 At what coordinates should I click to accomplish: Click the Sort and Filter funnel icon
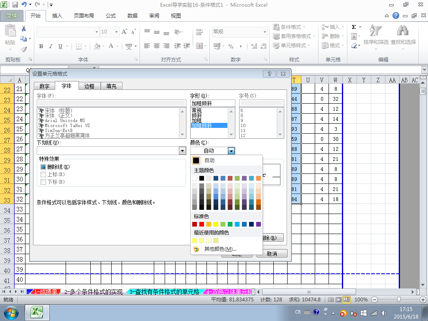click(x=376, y=31)
